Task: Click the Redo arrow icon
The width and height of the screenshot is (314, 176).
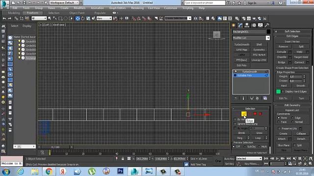Action: [9, 19]
